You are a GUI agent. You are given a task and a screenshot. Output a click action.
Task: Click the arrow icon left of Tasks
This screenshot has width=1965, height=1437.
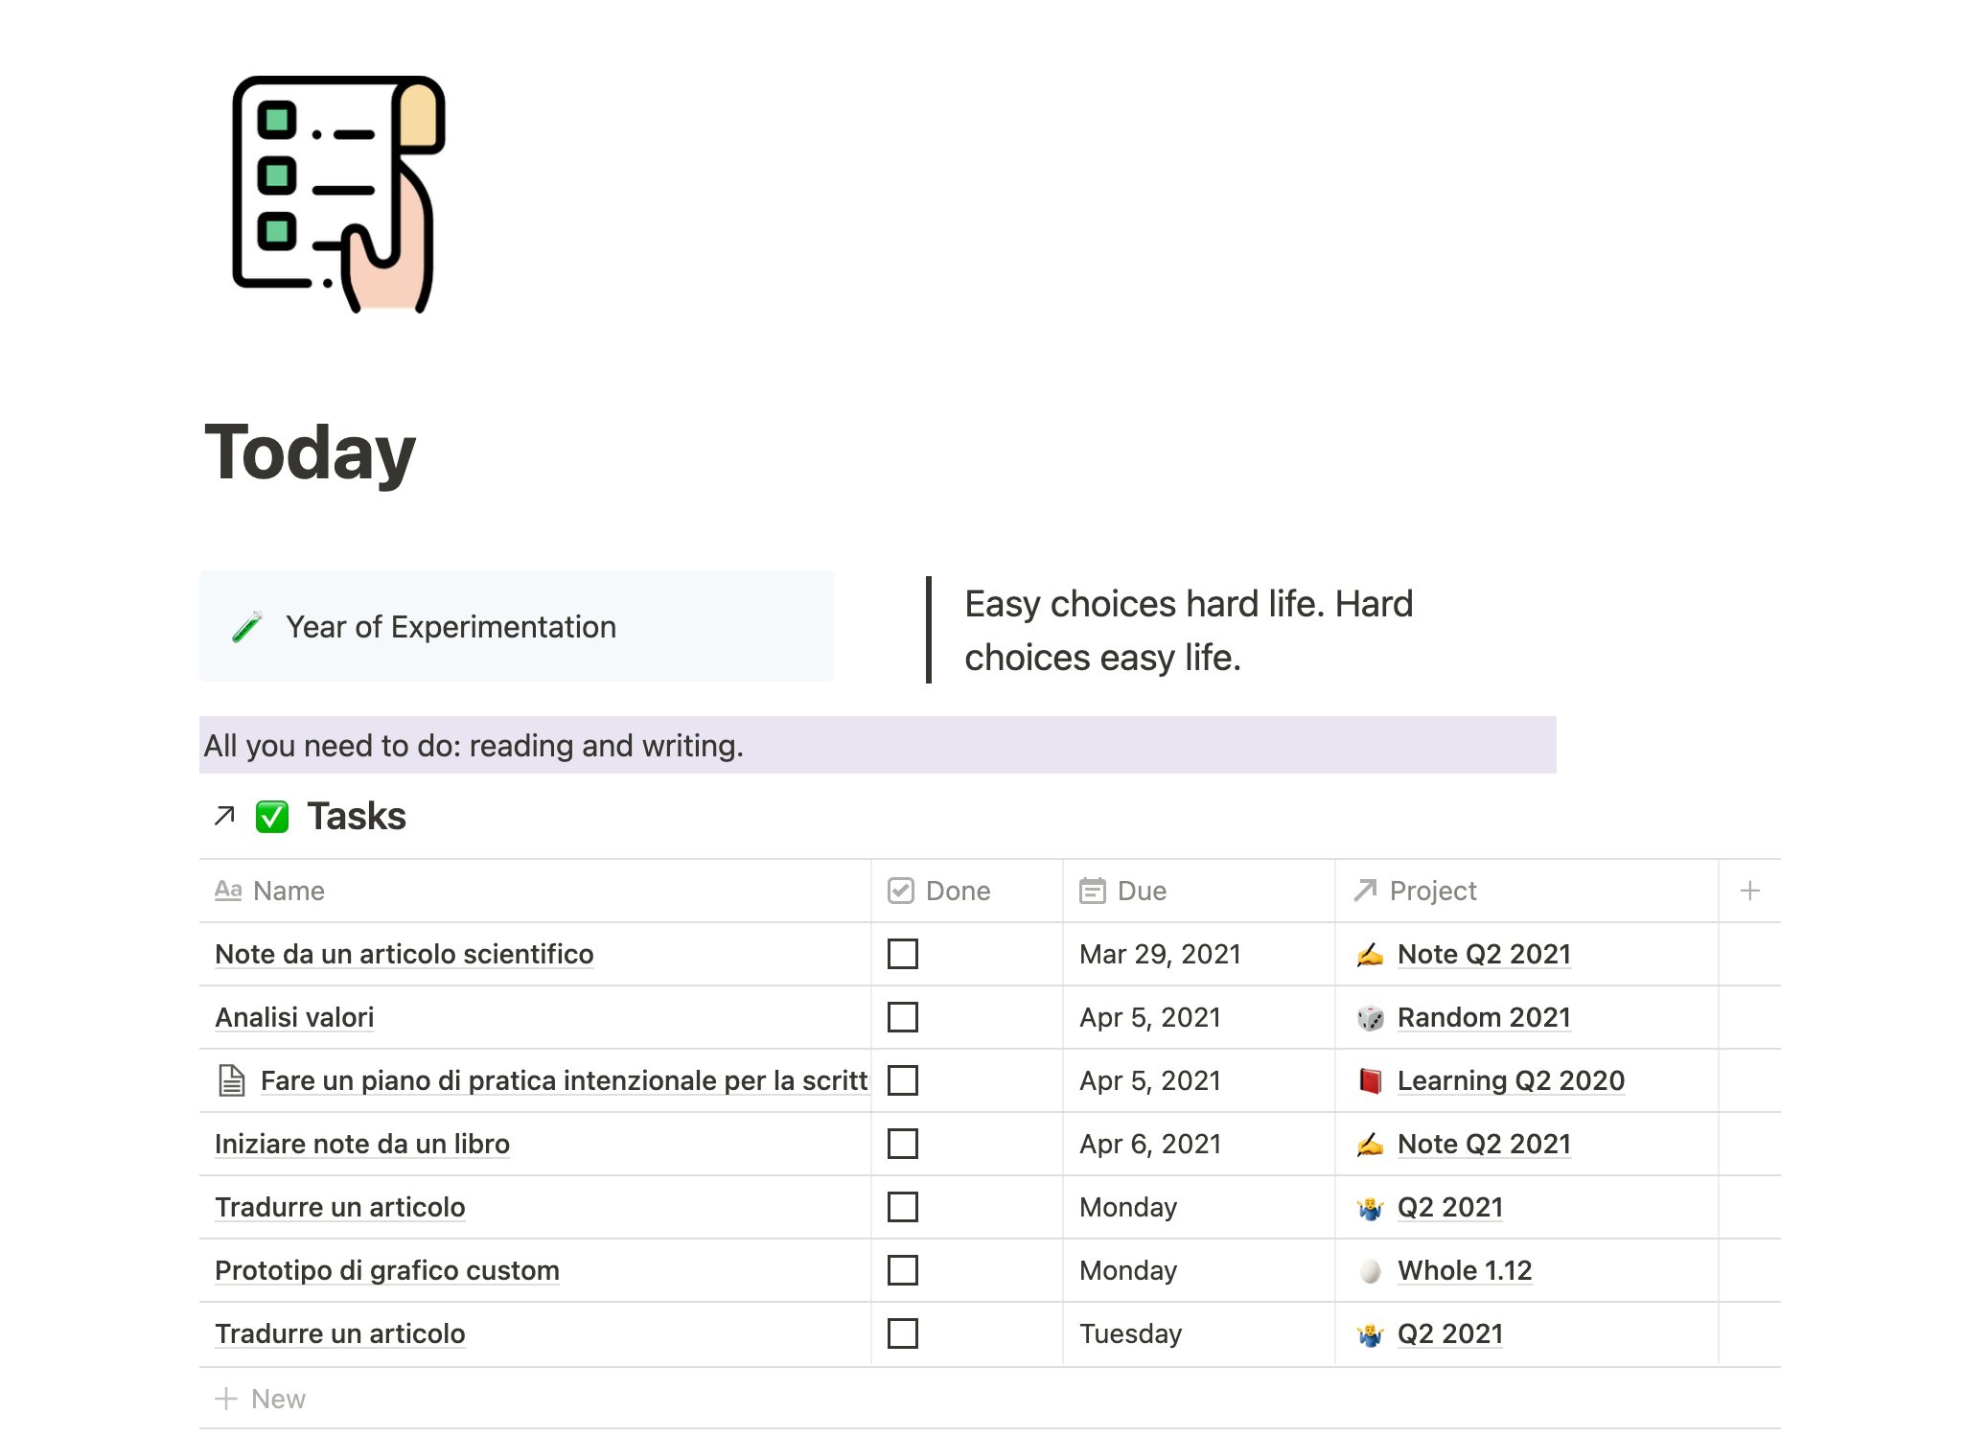(224, 816)
